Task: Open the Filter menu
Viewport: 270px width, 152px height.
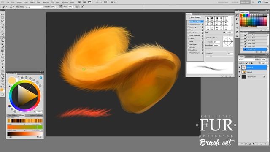Action: [x=39, y=3]
